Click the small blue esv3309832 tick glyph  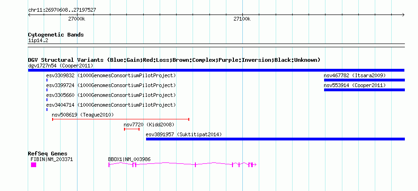(47, 80)
